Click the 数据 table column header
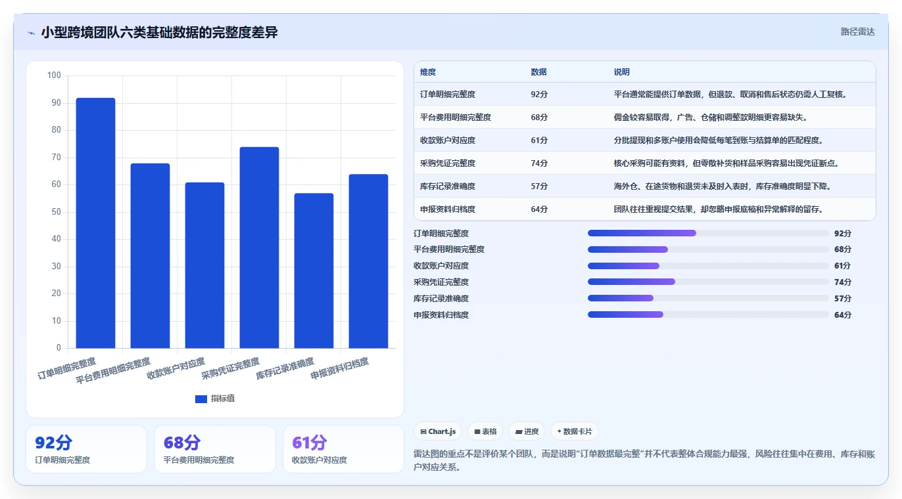902x499 pixels. (538, 72)
